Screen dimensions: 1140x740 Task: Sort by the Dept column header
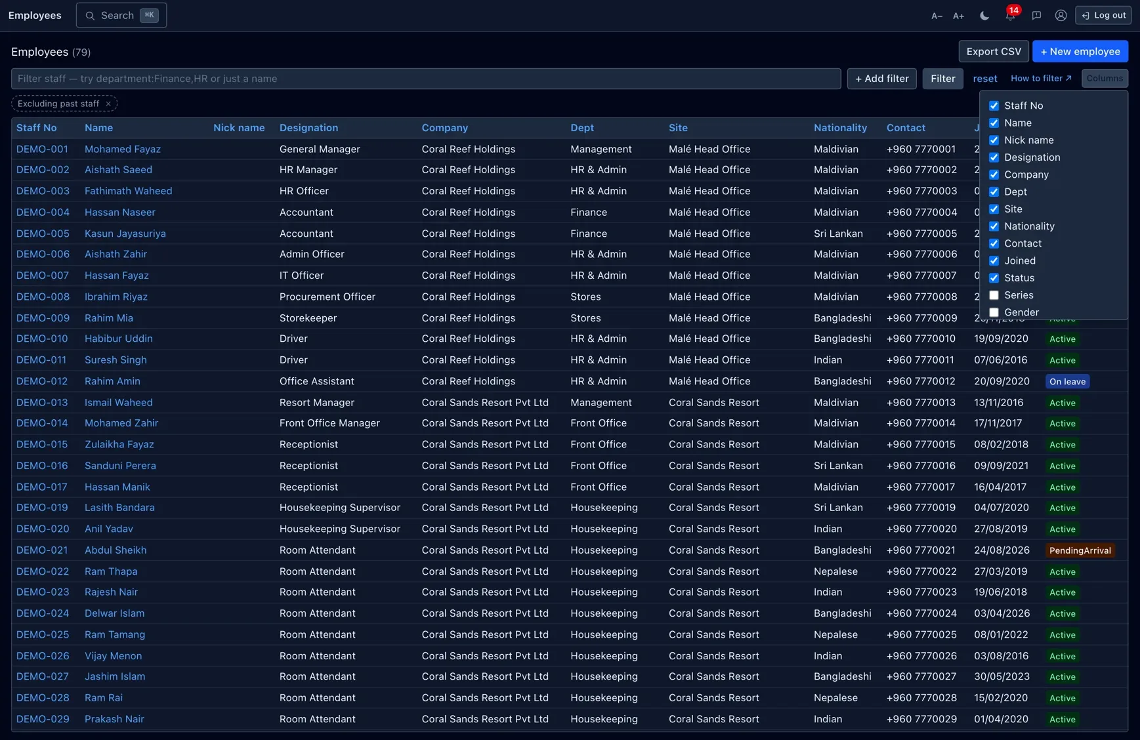pos(582,128)
